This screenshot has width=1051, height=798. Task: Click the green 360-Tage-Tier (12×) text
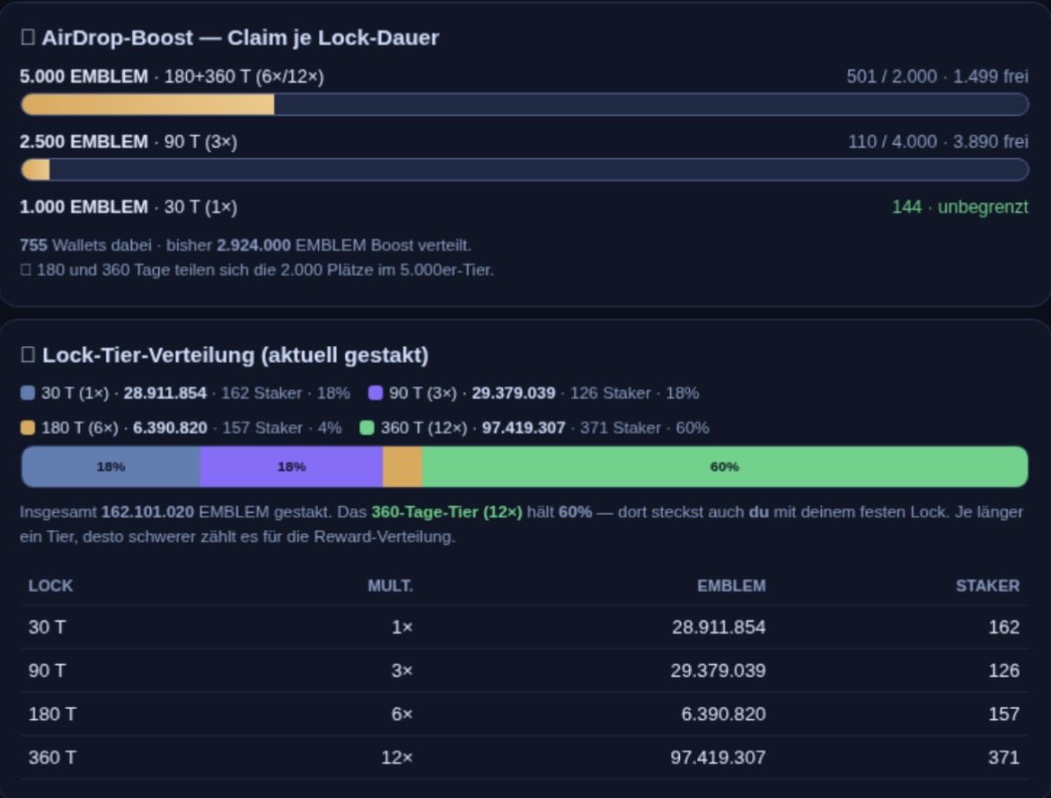447,511
